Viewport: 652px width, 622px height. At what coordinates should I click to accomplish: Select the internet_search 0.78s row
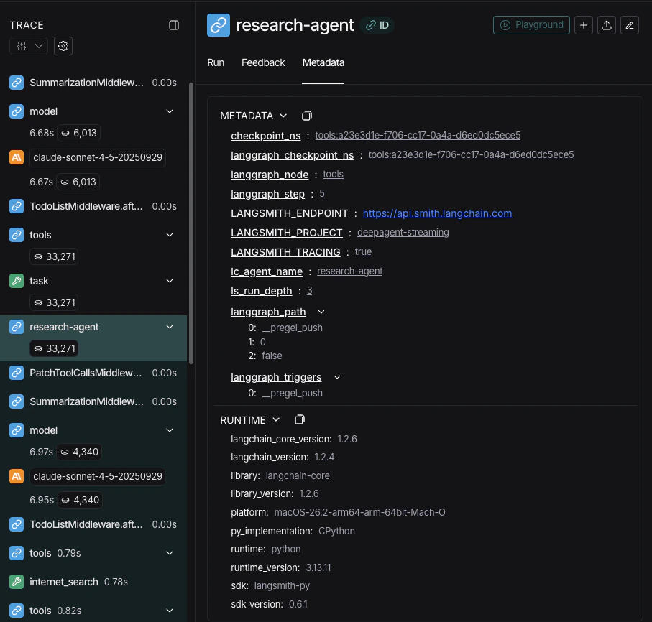pyautogui.click(x=93, y=582)
